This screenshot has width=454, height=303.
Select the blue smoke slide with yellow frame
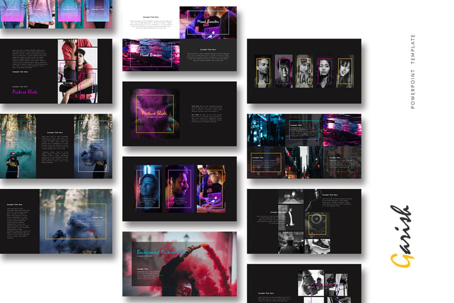56,221
